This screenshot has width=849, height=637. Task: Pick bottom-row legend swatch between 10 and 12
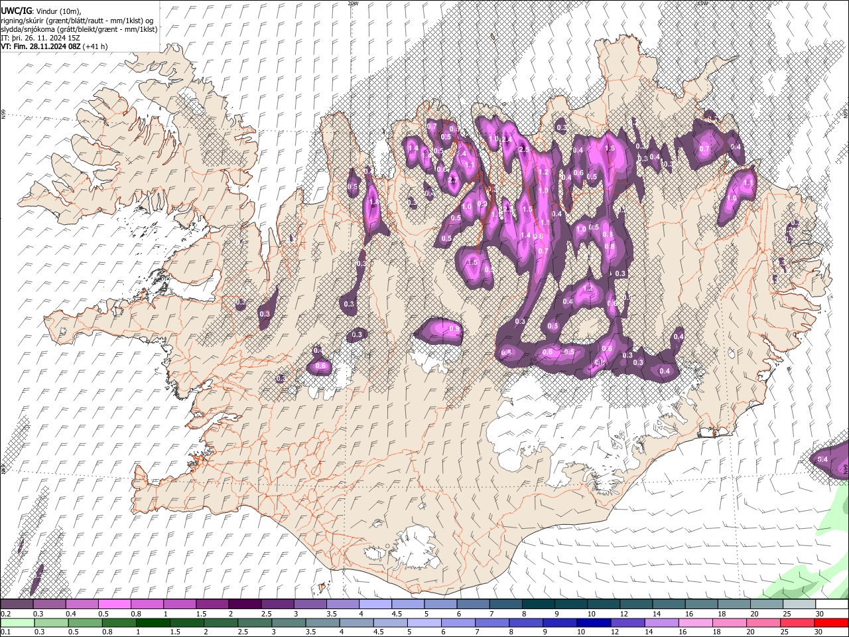(x=592, y=622)
